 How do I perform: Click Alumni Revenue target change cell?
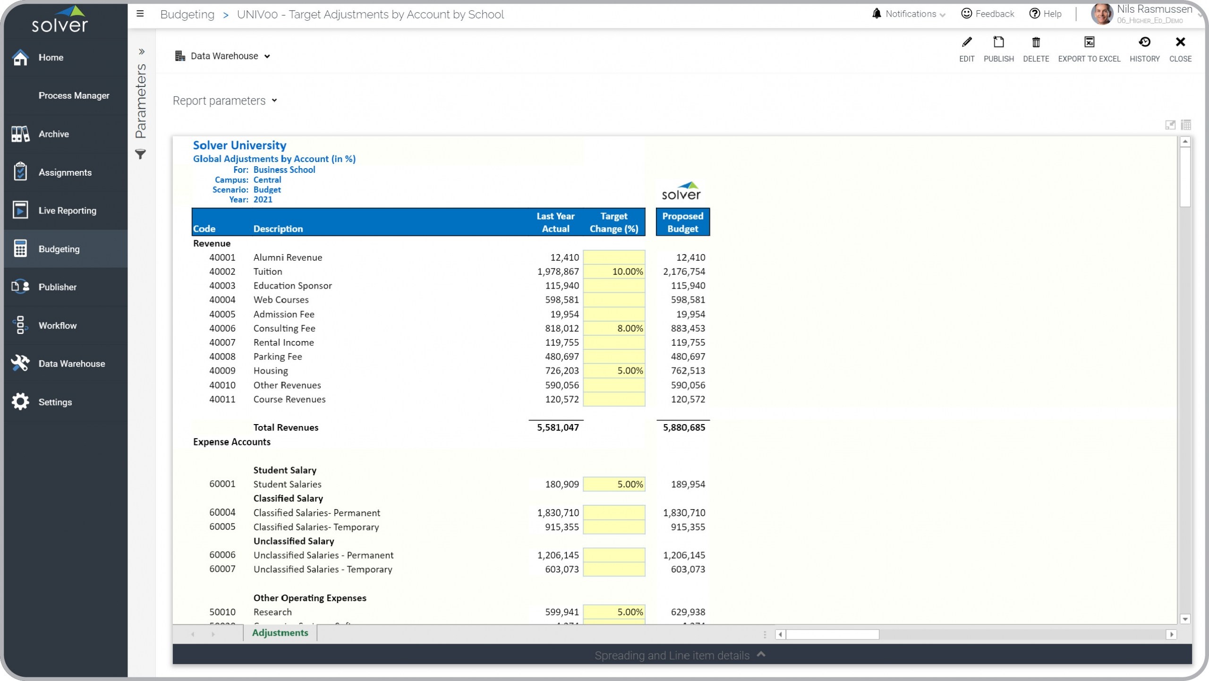pyautogui.click(x=613, y=257)
